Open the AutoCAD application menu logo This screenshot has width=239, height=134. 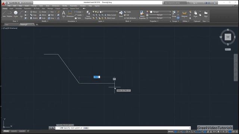[x=3, y=3]
